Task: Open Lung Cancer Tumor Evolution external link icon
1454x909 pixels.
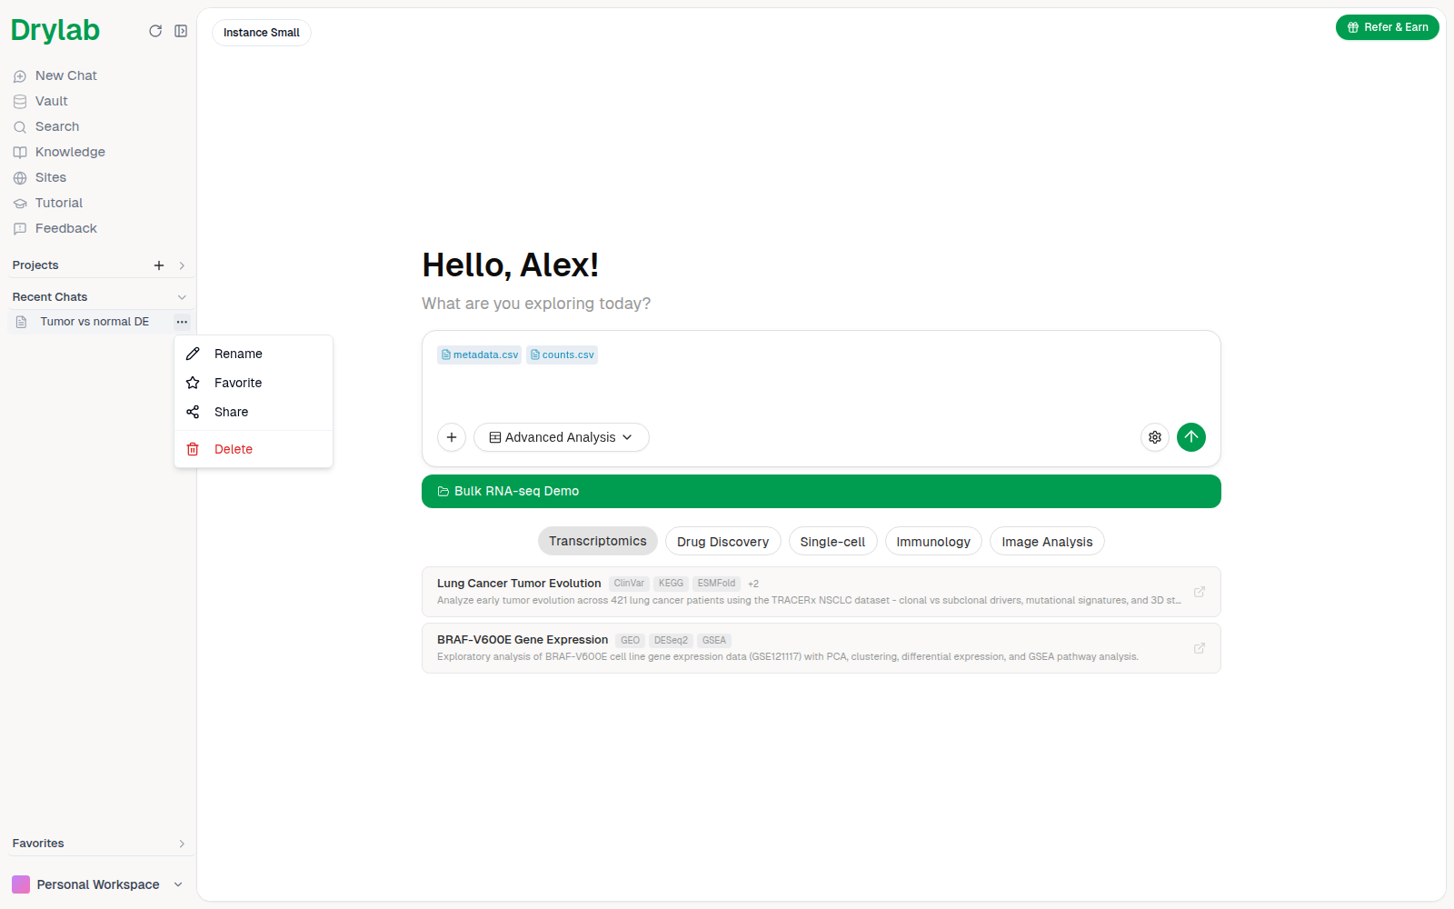Action: tap(1200, 592)
